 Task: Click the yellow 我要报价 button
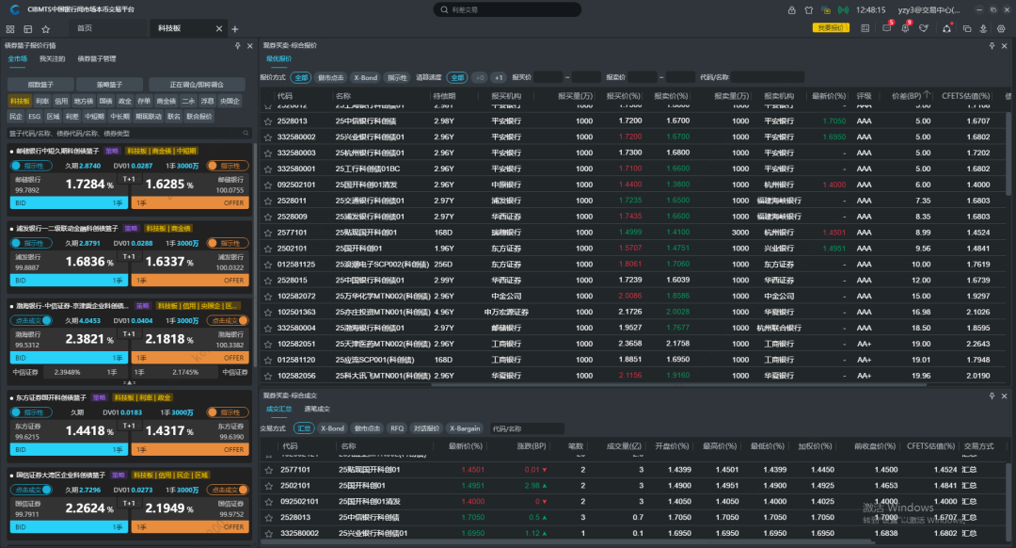831,28
